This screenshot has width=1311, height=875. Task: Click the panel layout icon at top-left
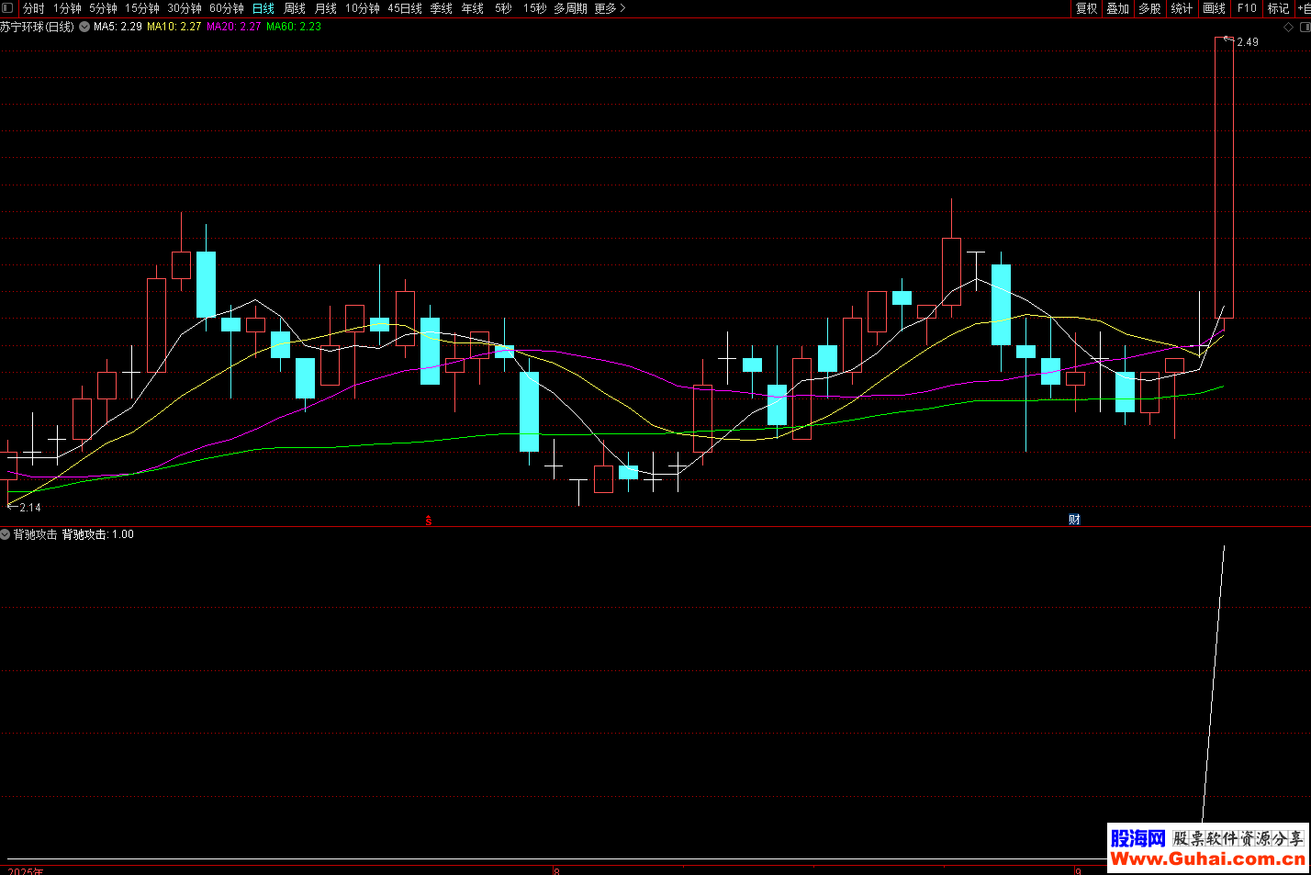pos(8,8)
